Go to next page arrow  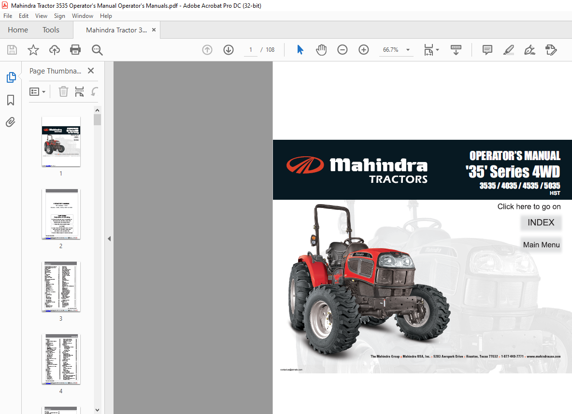tap(229, 50)
